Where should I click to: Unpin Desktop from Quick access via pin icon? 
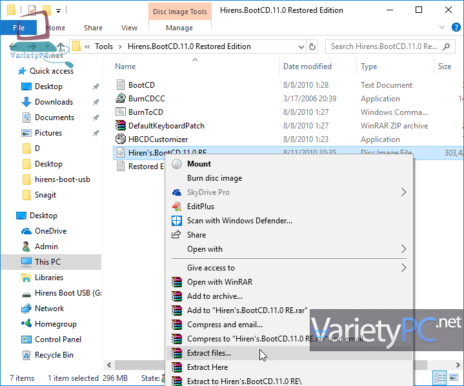[96, 86]
